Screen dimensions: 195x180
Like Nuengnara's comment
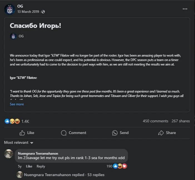point(29,166)
